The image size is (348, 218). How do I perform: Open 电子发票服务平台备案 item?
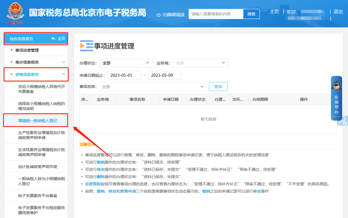pos(37,196)
